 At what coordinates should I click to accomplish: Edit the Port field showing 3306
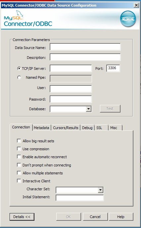point(113,68)
